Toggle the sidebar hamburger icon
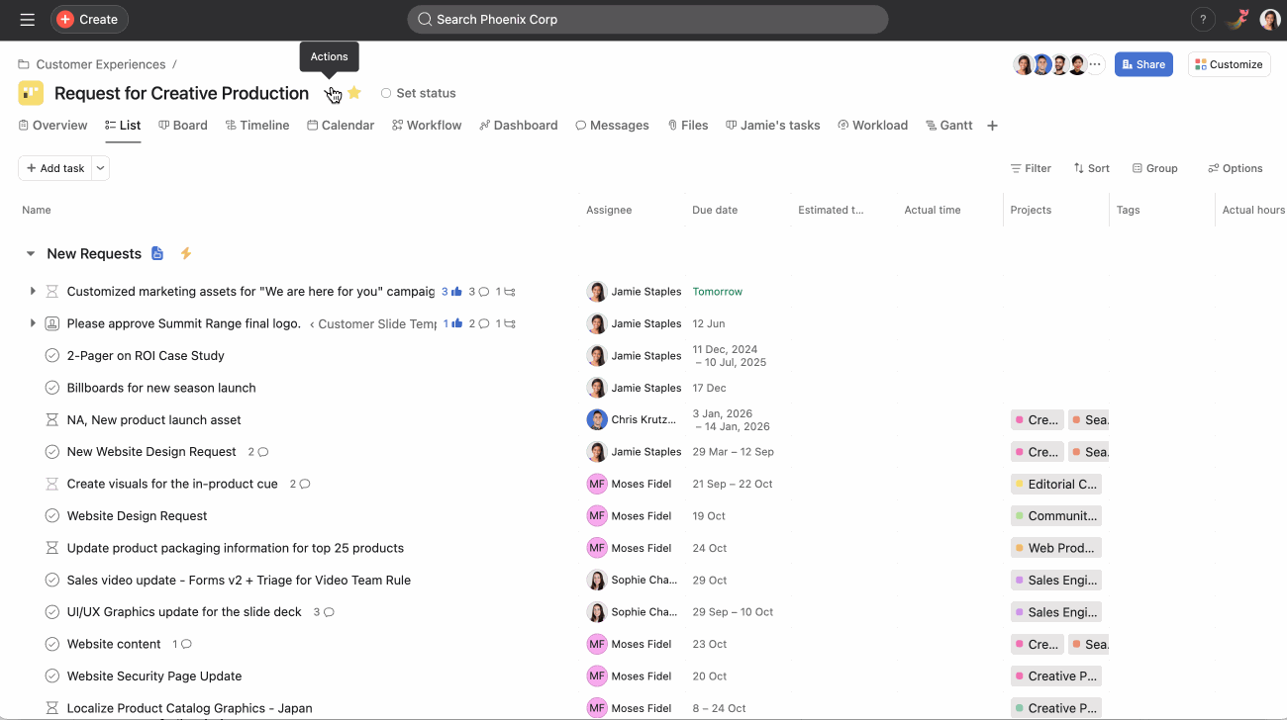Viewport: 1287px width, 720px height. click(x=27, y=19)
